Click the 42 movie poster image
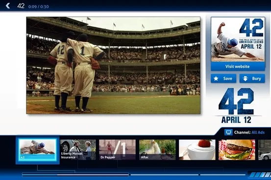The width and height of the screenshot is (271, 180). coord(238,40)
